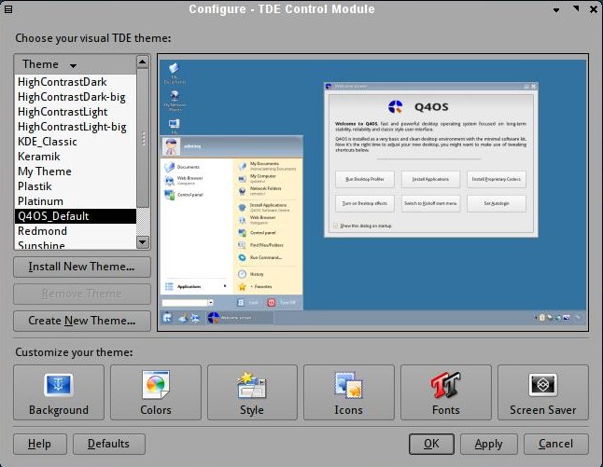Select the HighContrastLight-big theme
The image size is (603, 467).
pyautogui.click(x=76, y=127)
